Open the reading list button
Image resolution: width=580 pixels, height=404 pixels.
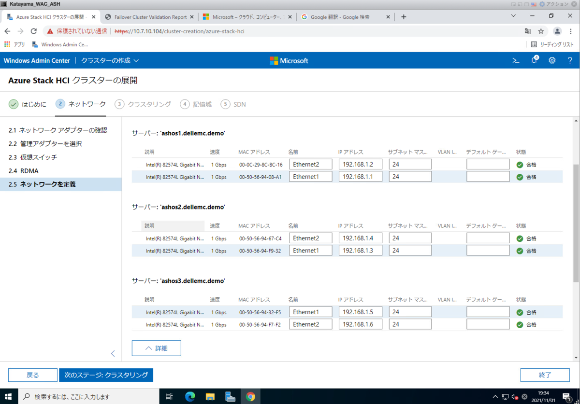tap(552, 44)
